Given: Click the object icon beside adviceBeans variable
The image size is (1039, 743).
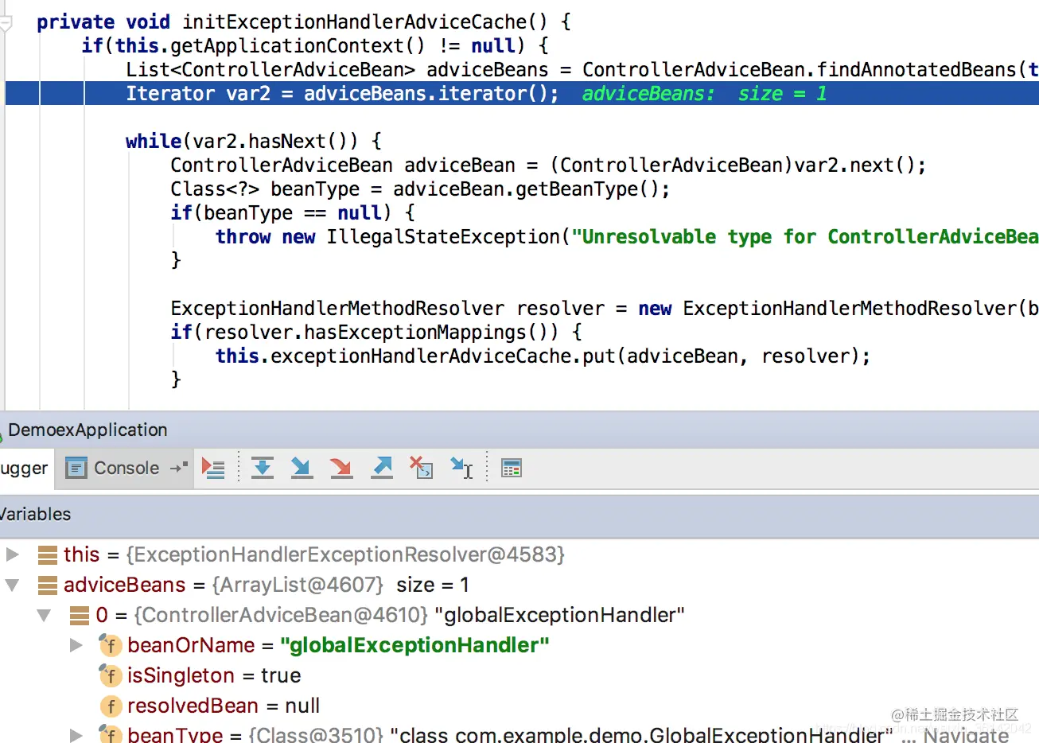Looking at the screenshot, I should pos(48,585).
